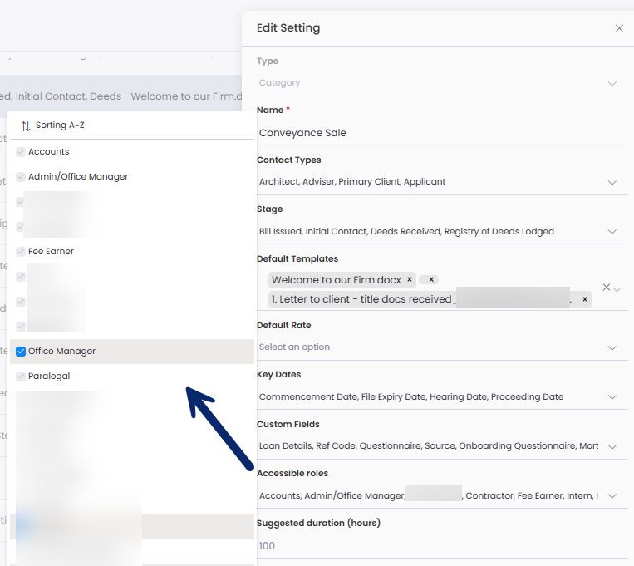Expand the Default Templates dropdown chevron
Viewport: 634px width, 566px height.
pyautogui.click(x=617, y=288)
